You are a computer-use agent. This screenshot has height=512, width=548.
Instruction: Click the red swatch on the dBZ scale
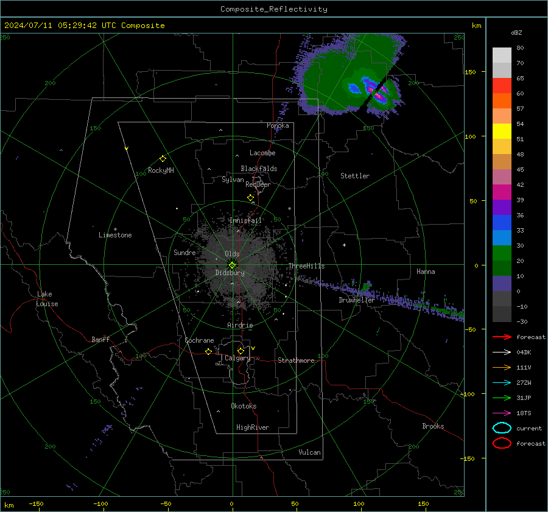502,86
